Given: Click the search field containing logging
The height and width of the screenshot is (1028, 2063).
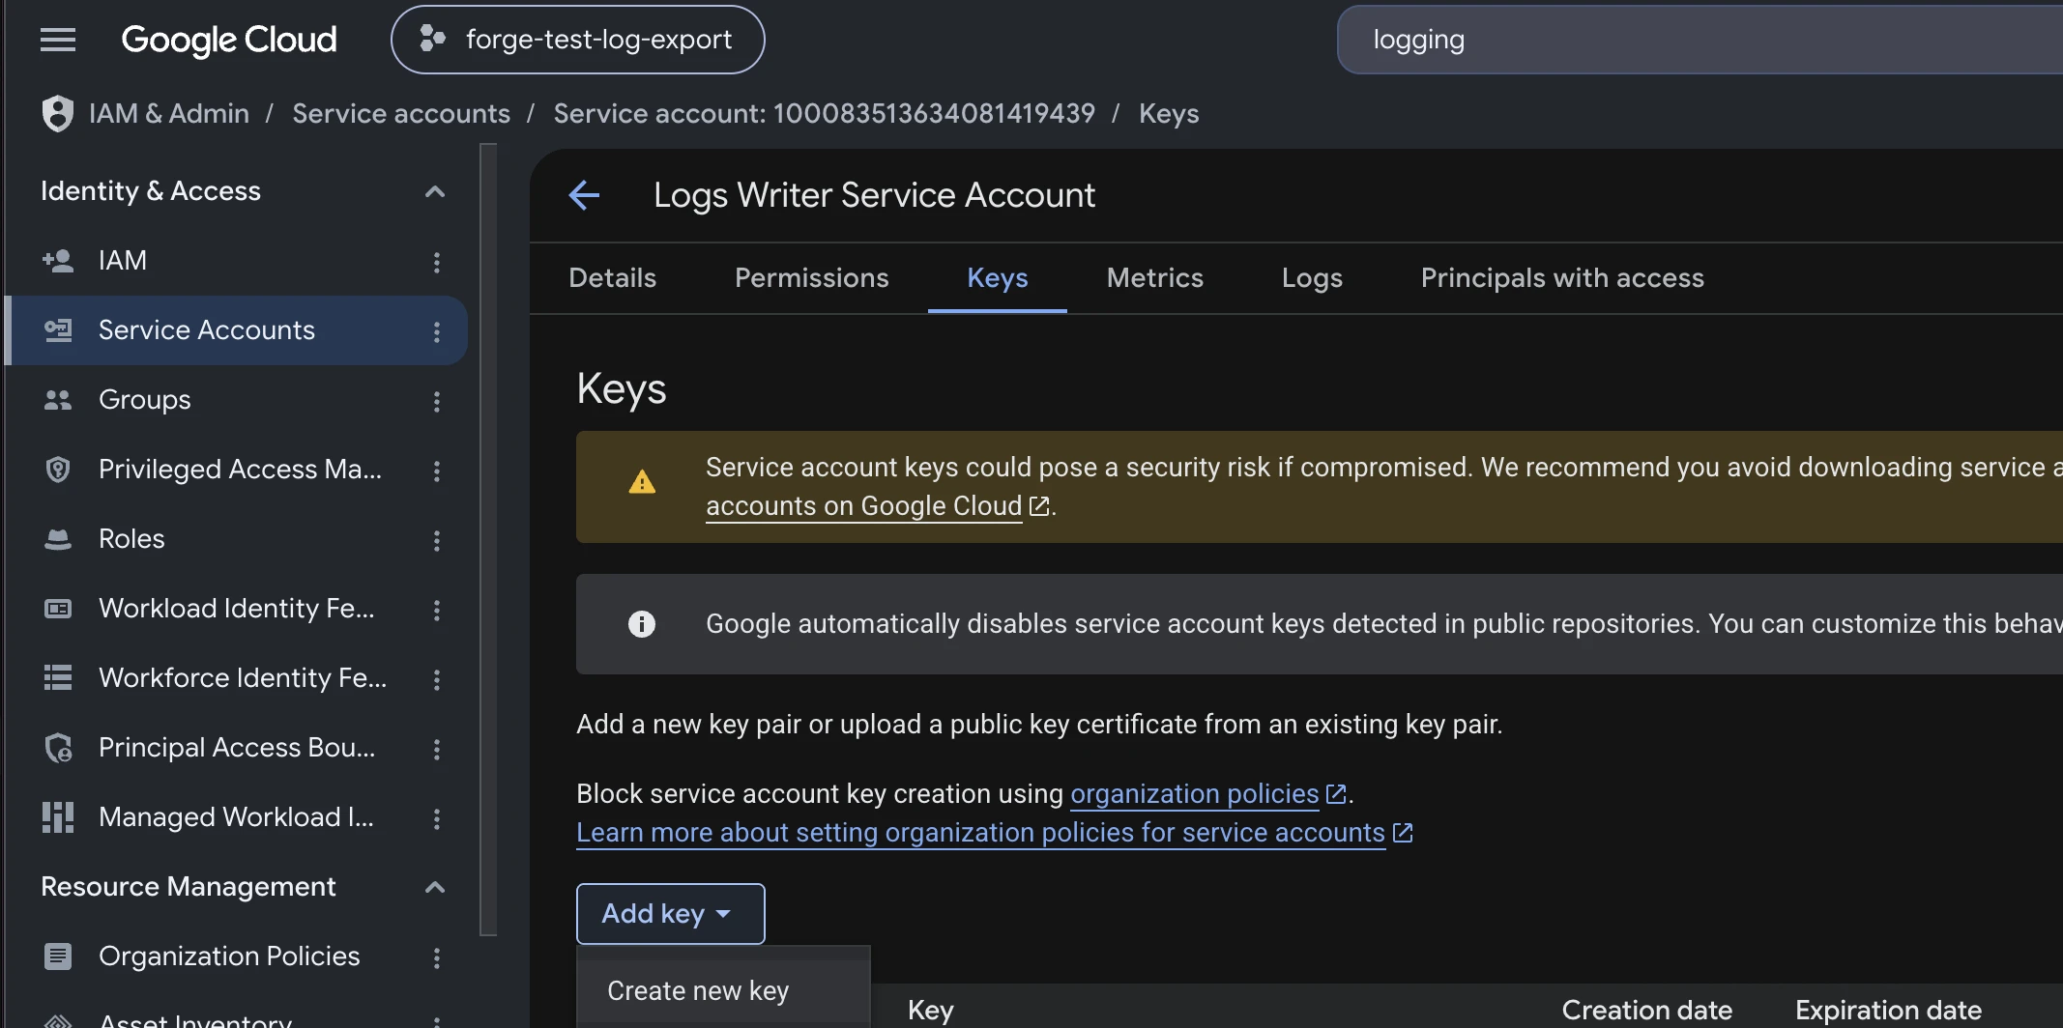Looking at the screenshot, I should [1700, 40].
